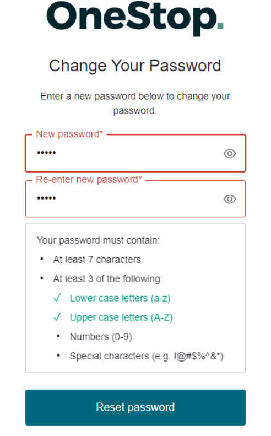Click the Your password must contain header
The image size is (271, 436).
click(98, 240)
